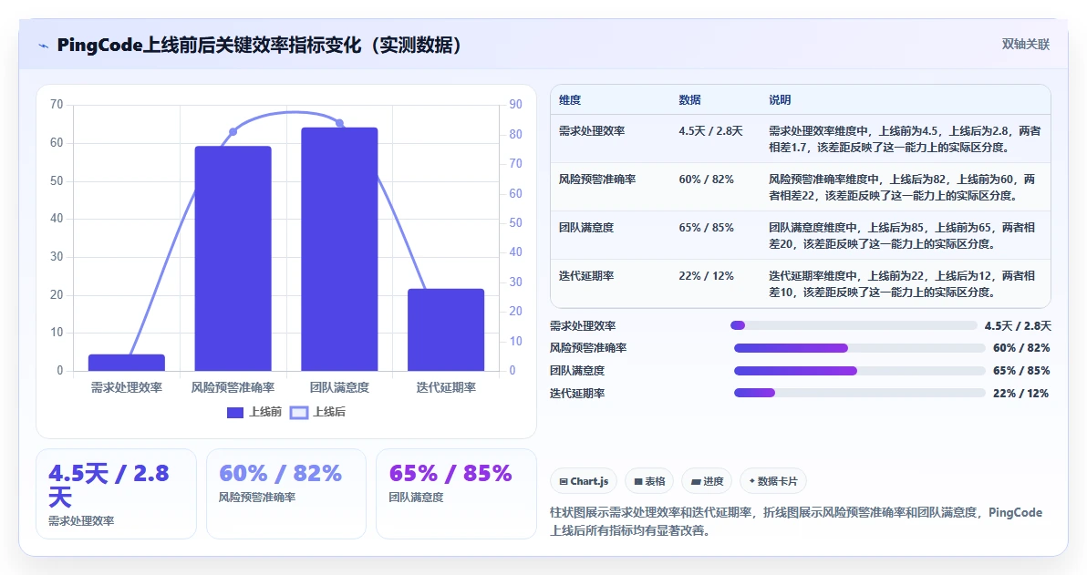The height and width of the screenshot is (575, 1087).
Task: Click the 双轴关联 tag in header
Action: click(x=1025, y=45)
